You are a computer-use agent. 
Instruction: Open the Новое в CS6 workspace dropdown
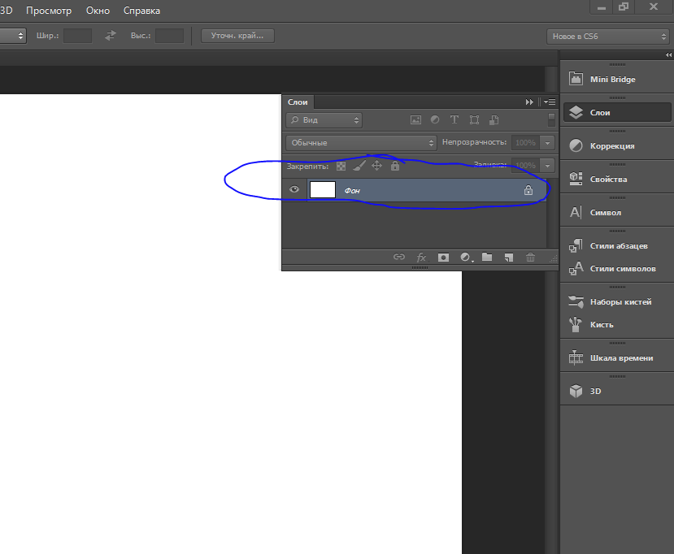(x=608, y=37)
